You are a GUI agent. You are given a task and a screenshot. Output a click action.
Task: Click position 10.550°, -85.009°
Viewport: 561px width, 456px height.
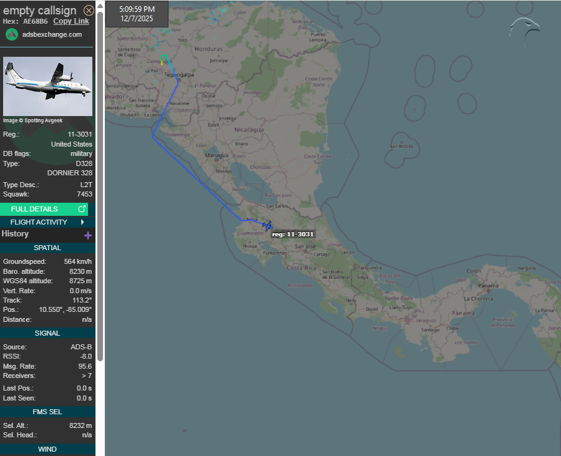(65, 310)
